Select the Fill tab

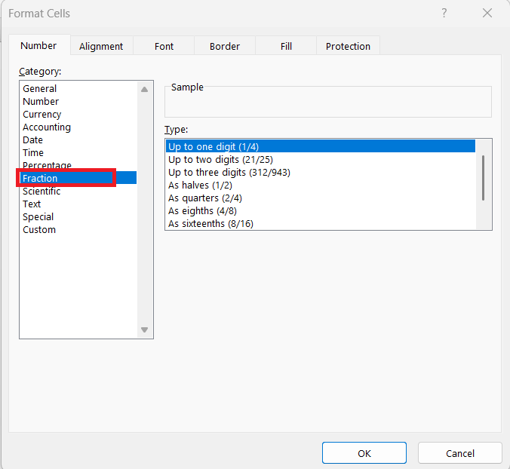click(x=286, y=46)
